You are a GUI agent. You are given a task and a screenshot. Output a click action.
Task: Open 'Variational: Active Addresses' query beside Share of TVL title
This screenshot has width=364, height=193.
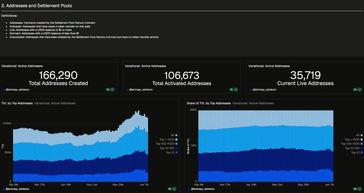coord(253,103)
